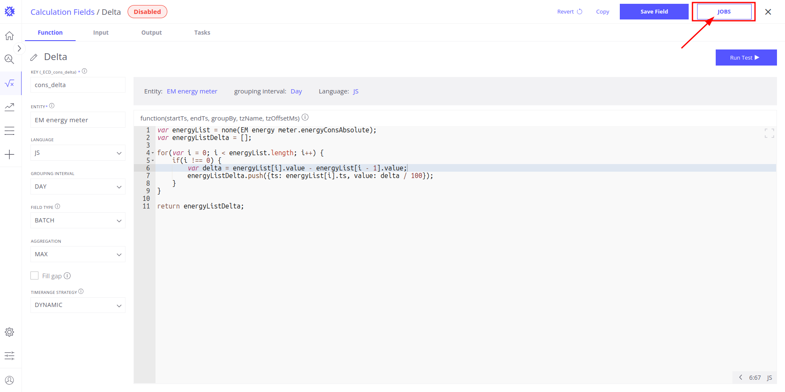785x392 pixels.
Task: Open the user profile icon
Action: tap(9, 380)
